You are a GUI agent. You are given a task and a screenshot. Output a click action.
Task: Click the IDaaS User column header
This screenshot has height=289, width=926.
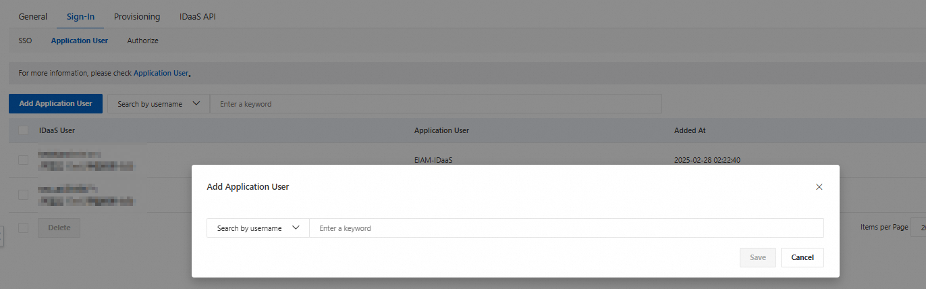[57, 130]
